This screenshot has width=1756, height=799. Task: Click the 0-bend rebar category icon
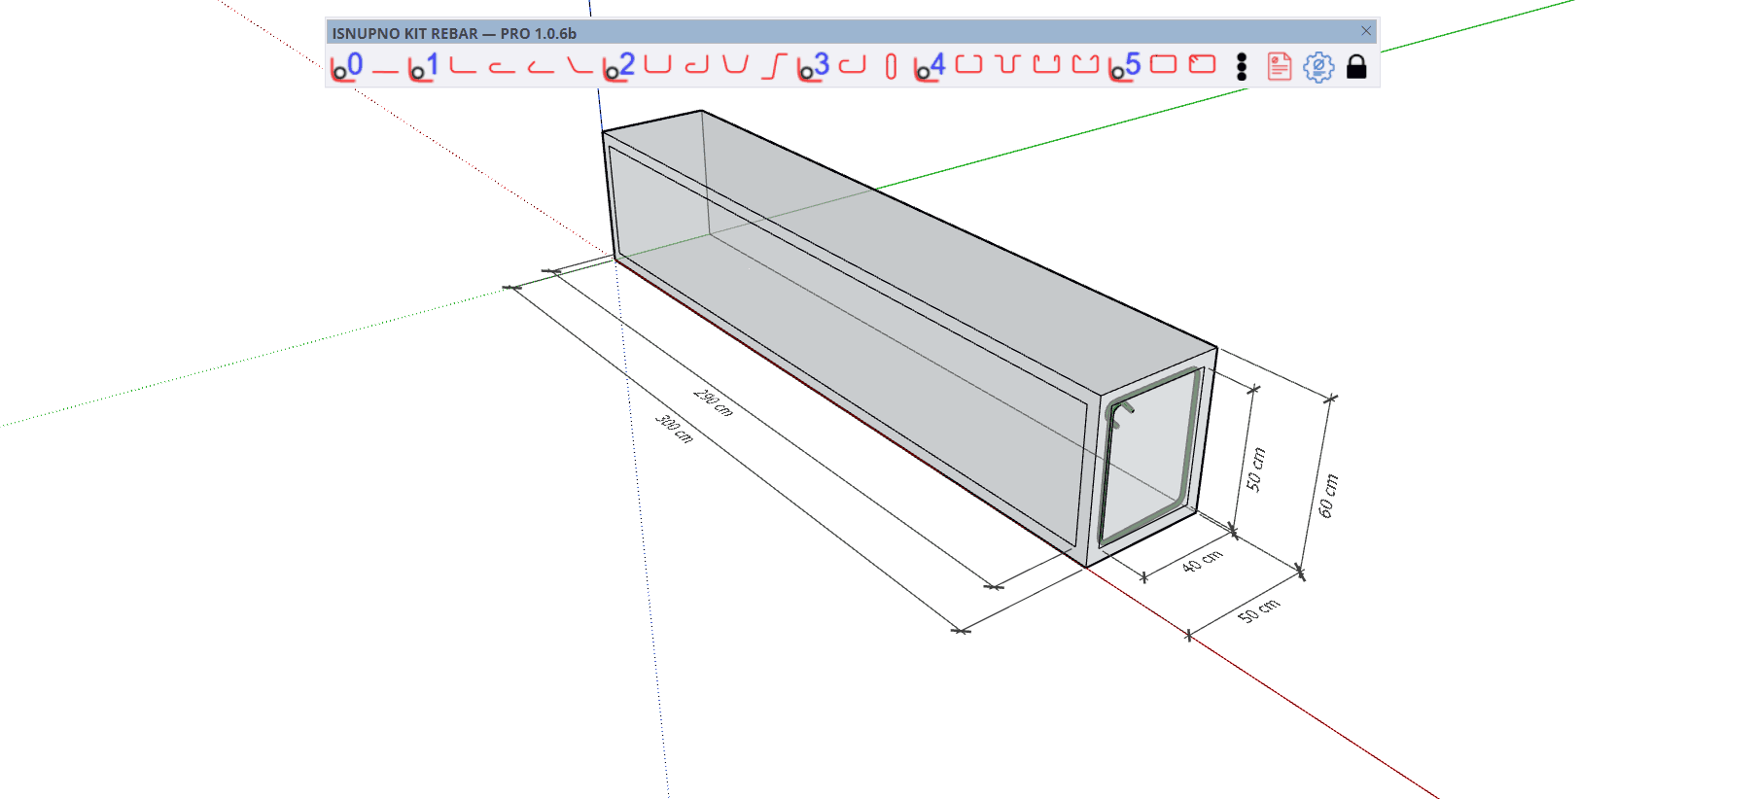coord(346,66)
